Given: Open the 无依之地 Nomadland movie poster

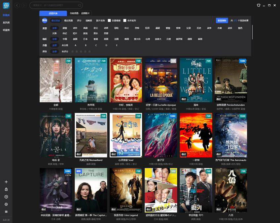Looking at the screenshot, I should [x=91, y=135].
